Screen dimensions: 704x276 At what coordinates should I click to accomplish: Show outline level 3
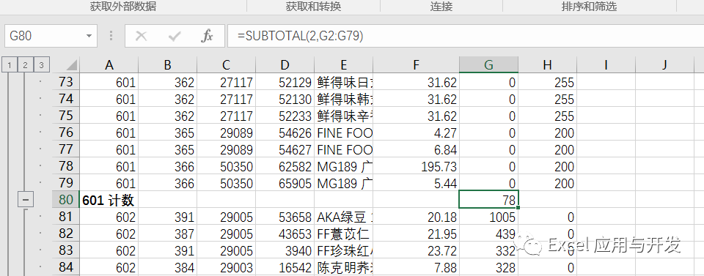pyautogui.click(x=41, y=65)
